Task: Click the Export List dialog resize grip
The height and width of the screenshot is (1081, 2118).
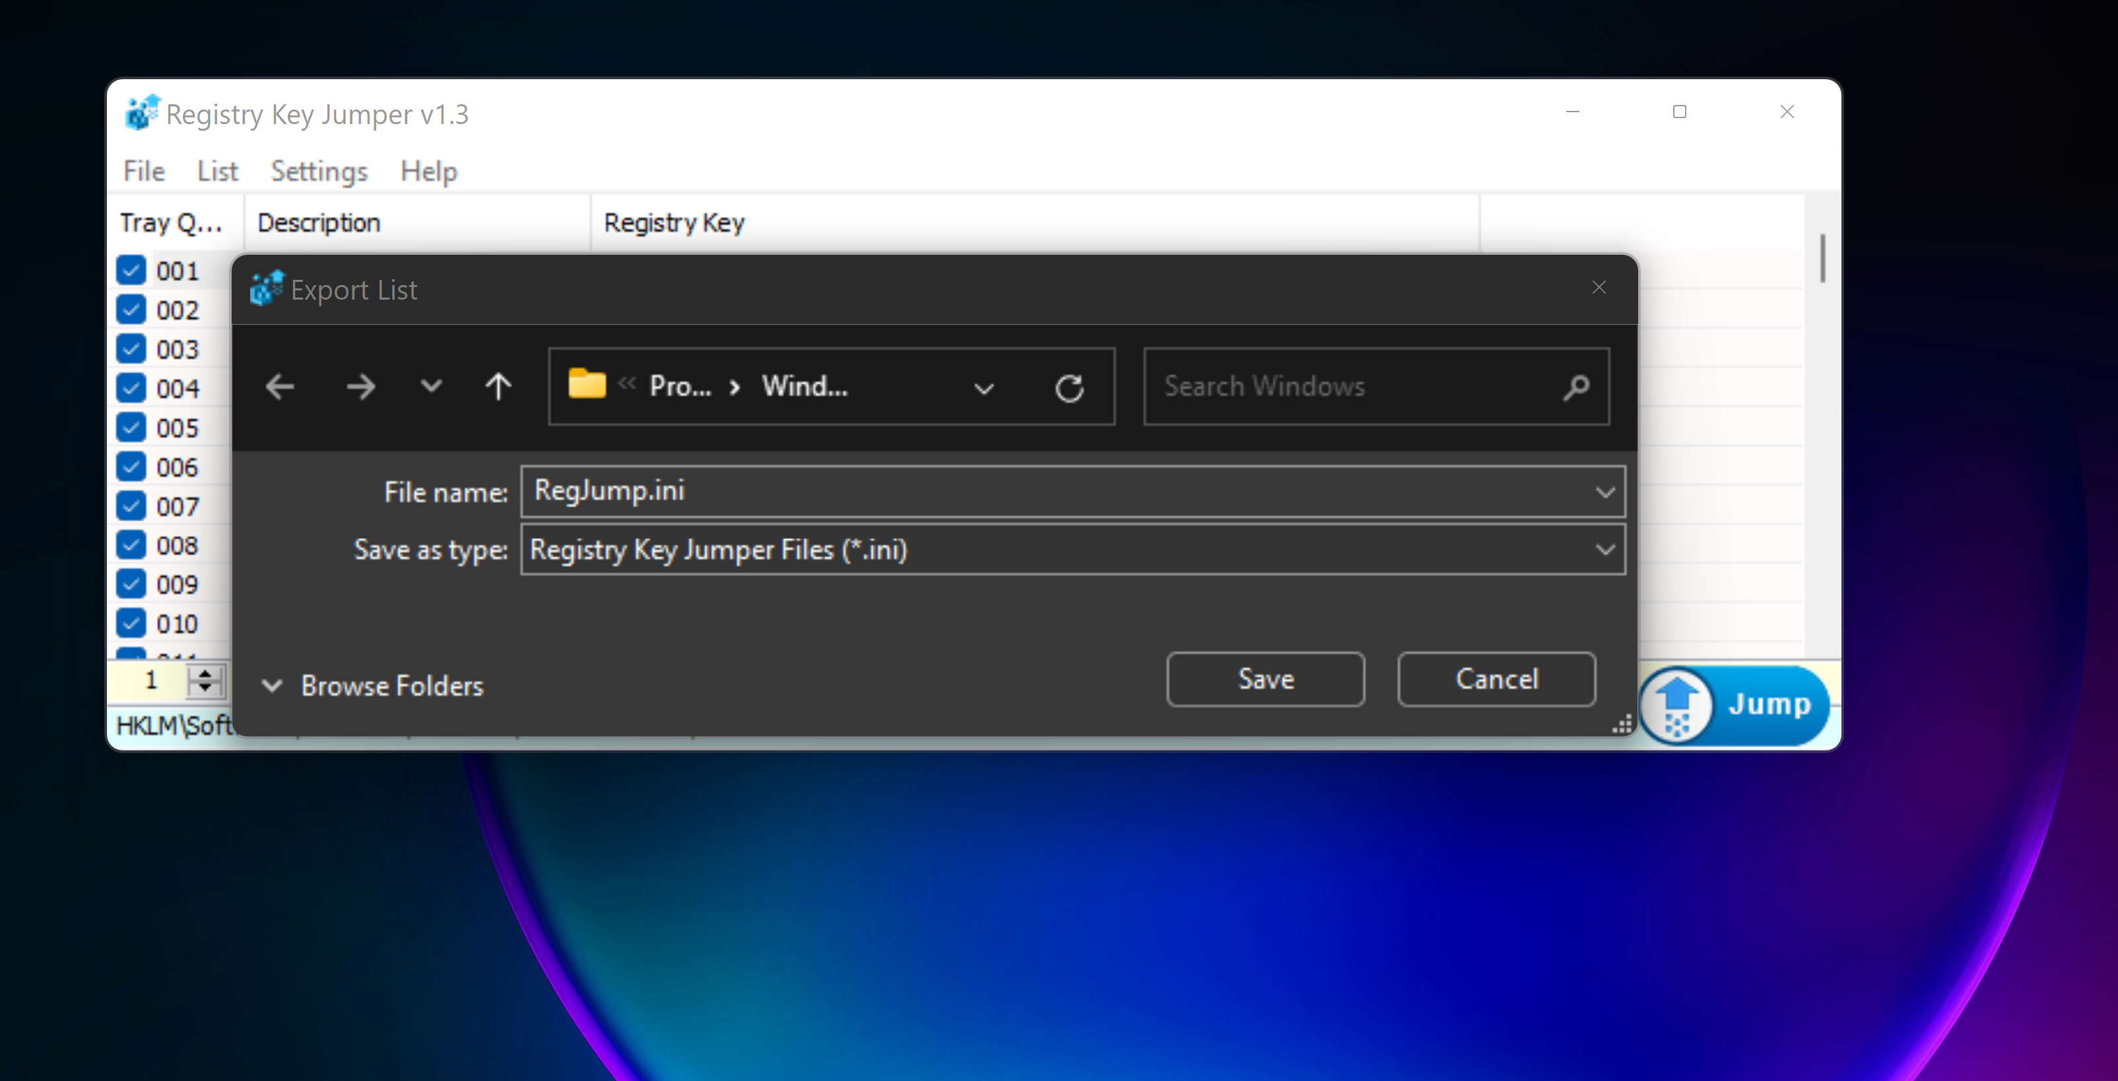Action: 1622,724
